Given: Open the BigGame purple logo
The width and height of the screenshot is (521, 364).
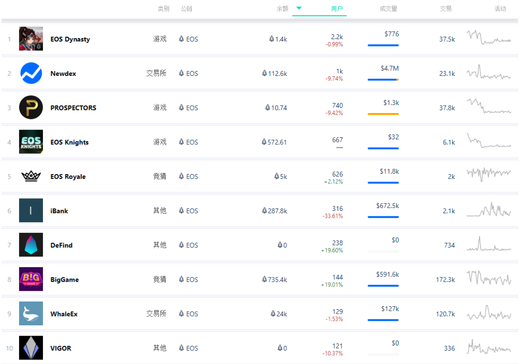Looking at the screenshot, I should coord(31,279).
